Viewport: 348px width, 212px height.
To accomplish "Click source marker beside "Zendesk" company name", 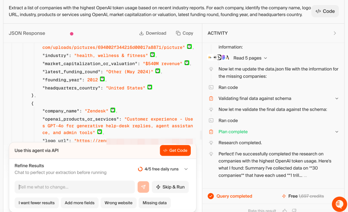I will point(113,110).
